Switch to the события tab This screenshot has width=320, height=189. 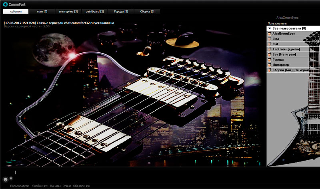[16, 12]
